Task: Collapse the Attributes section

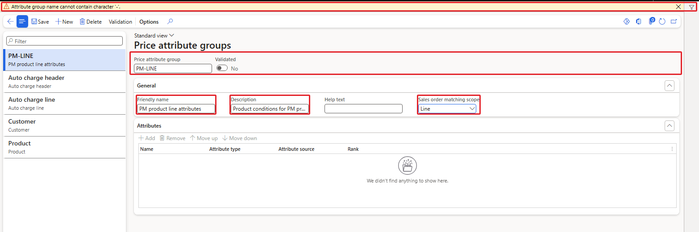Action: [670, 126]
